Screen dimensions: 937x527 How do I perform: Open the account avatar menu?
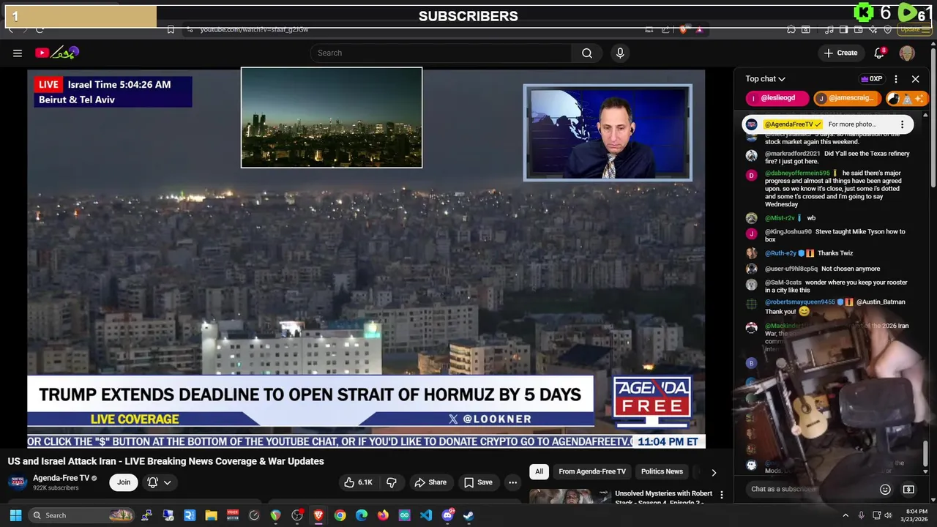pyautogui.click(x=907, y=53)
